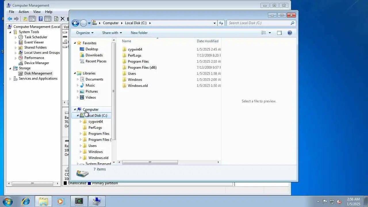
Task: Click the Refresh toolbar icon in Computer Management
Action: coord(56,19)
